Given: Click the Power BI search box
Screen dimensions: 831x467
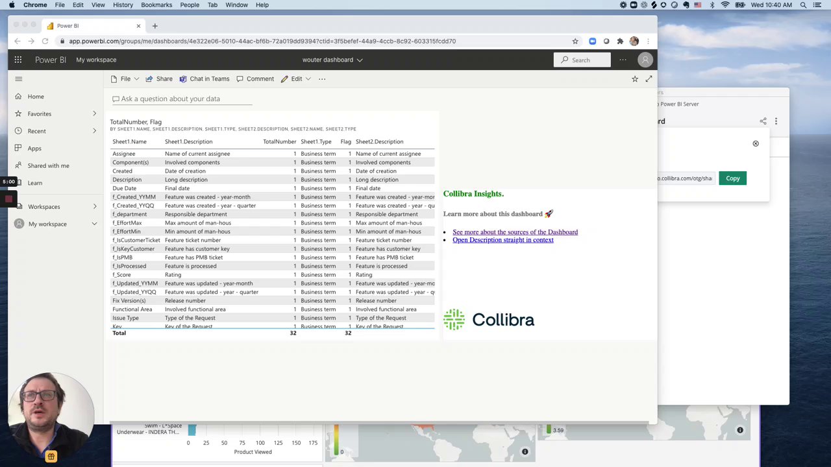Looking at the screenshot, I should (x=582, y=60).
